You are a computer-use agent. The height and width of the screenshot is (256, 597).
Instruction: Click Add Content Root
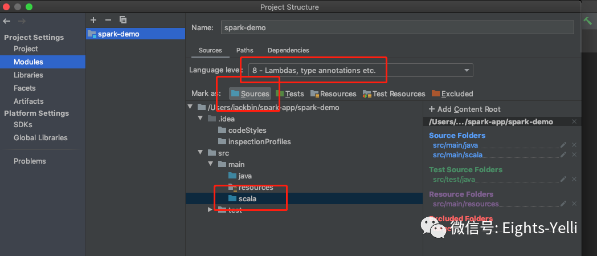pyautogui.click(x=464, y=109)
